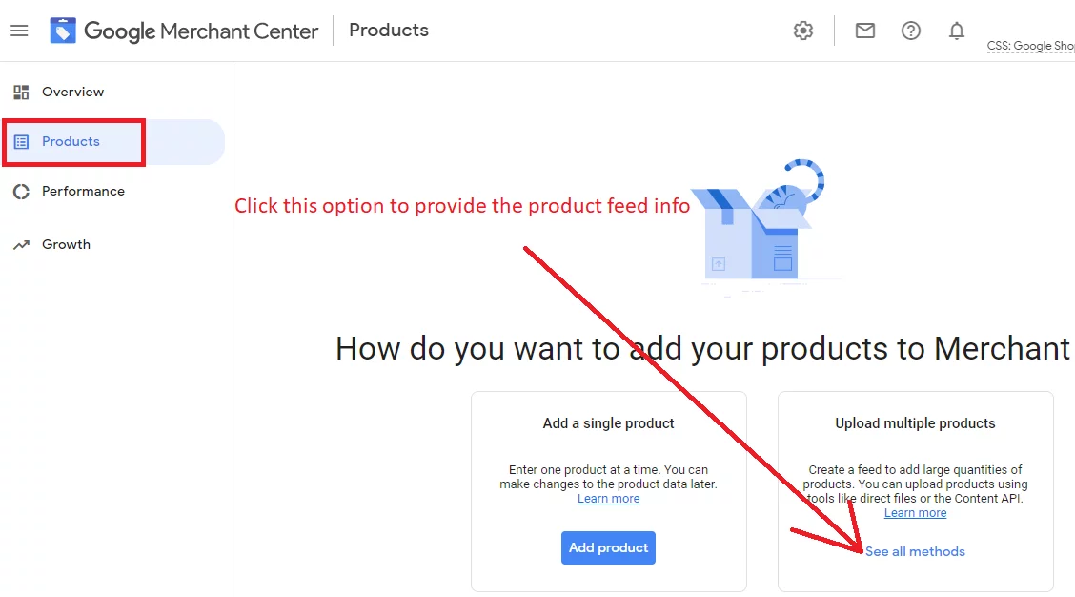Viewport: 1075px width, 597px height.
Task: Open the settings gear icon
Action: tap(803, 31)
